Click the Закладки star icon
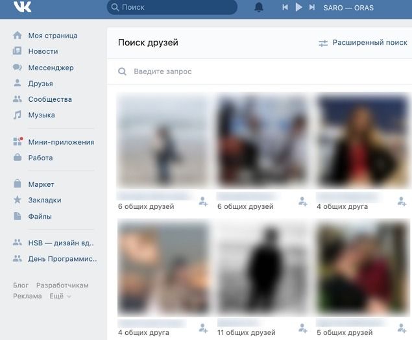Image resolution: width=412 pixels, height=340 pixels. click(x=18, y=200)
